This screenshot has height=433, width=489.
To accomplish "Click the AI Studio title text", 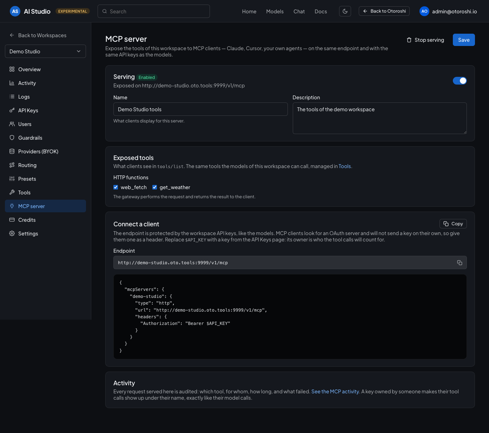I will (37, 11).
